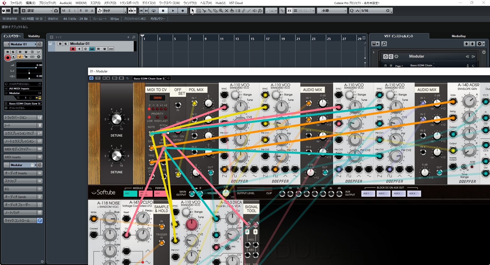The height and width of the screenshot is (265, 490).
Task: Select the Glue tool
Action: click(x=210, y=11)
